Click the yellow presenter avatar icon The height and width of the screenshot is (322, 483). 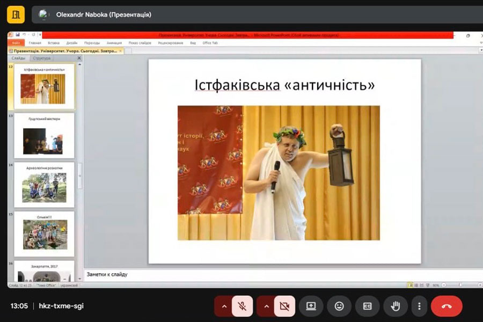[16, 14]
